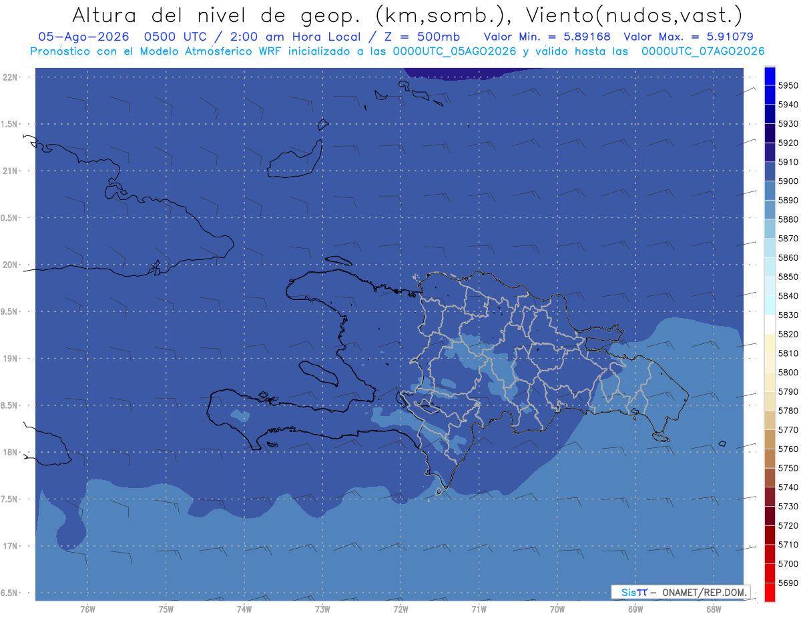Click the '5950' colorbar value
The width and height of the screenshot is (801, 618).
pyautogui.click(x=788, y=85)
